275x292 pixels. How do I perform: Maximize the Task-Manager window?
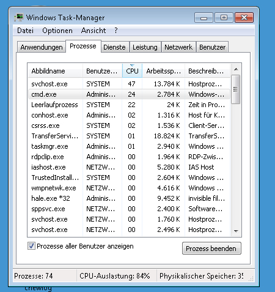tap(224, 18)
